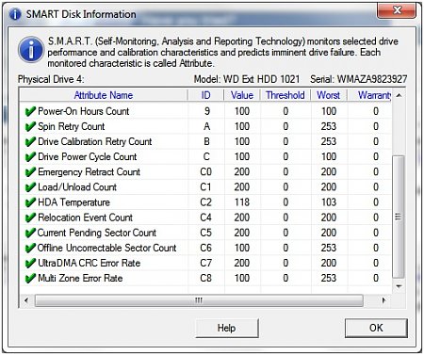The height and width of the screenshot is (355, 424).
Task: Click the green checkmark beside Power-On Hours Count
Action: pos(30,111)
